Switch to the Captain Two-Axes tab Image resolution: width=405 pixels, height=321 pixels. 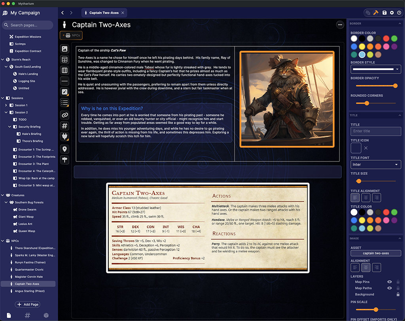pyautogui.click(x=104, y=13)
